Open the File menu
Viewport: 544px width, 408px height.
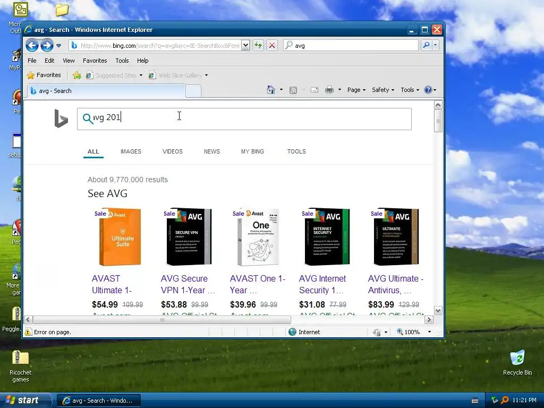32,61
